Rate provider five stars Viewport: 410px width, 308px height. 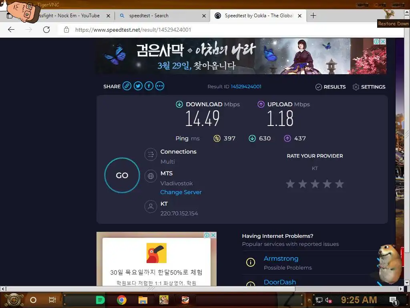[340, 184]
